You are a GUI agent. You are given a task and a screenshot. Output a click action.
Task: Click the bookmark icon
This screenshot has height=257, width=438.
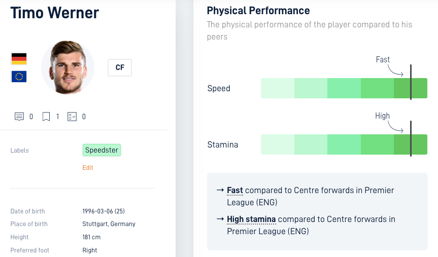(x=46, y=117)
